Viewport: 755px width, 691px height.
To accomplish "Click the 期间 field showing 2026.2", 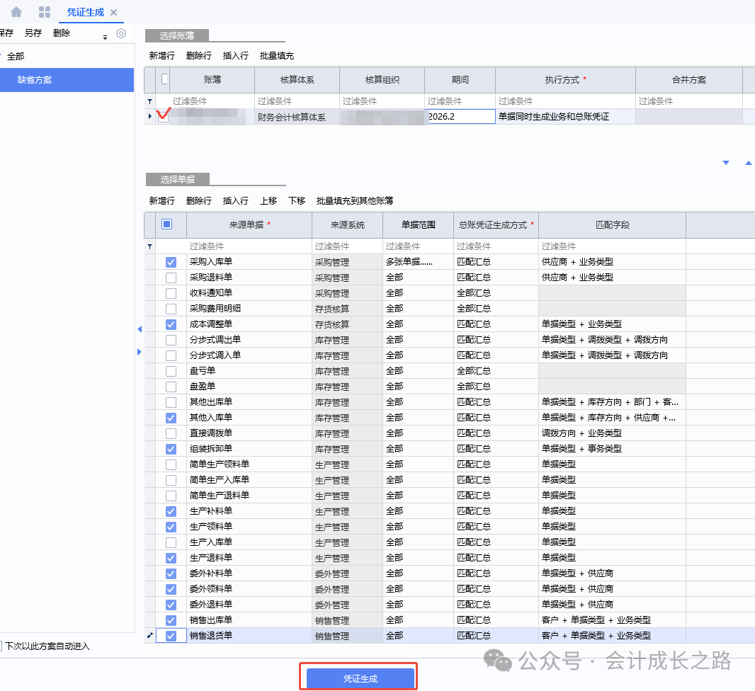I will tap(460, 117).
